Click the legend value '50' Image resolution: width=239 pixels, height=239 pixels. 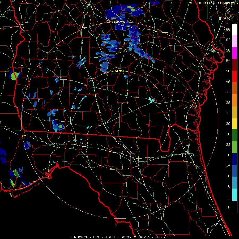pyautogui.click(x=228, y=71)
